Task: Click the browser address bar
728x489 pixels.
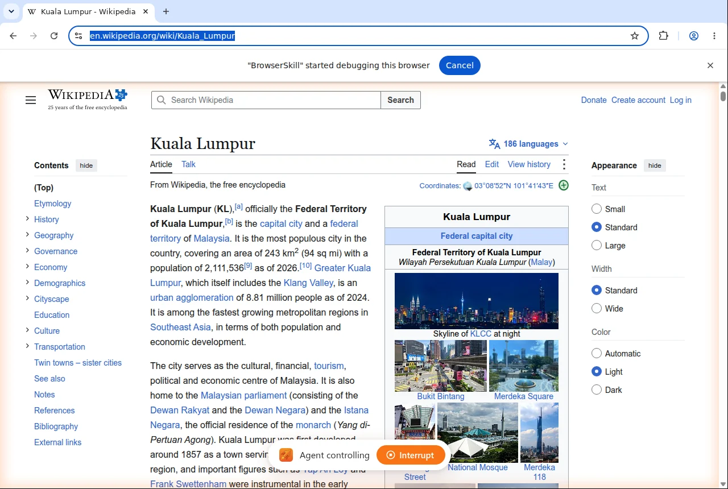Action: coord(358,36)
